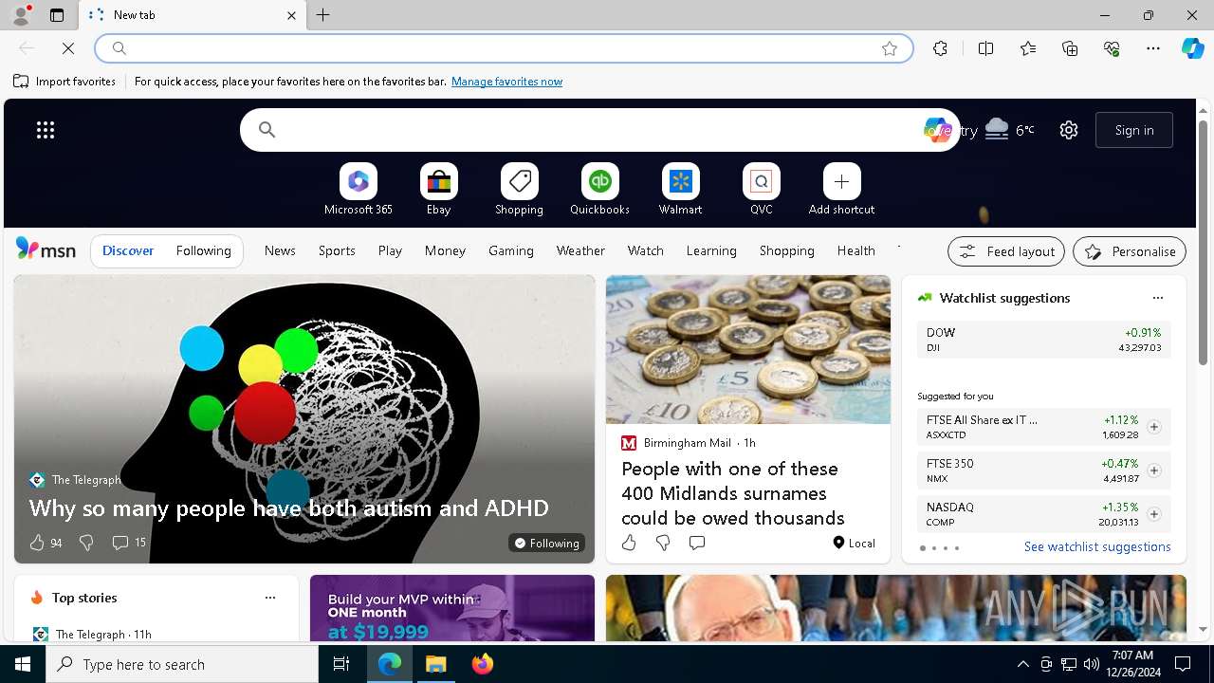Open browser Extensions icon

pos(940,48)
